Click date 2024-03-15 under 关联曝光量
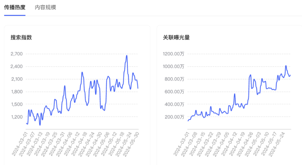Screen dimensions: 302x165 point(197,144)
